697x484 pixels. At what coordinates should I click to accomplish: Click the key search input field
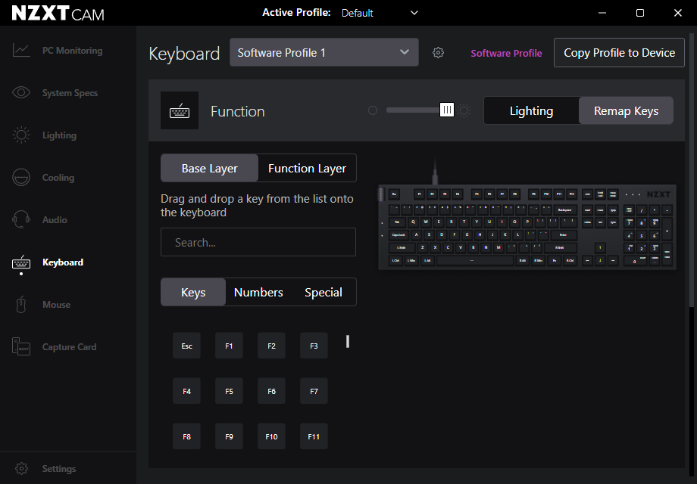(x=258, y=242)
